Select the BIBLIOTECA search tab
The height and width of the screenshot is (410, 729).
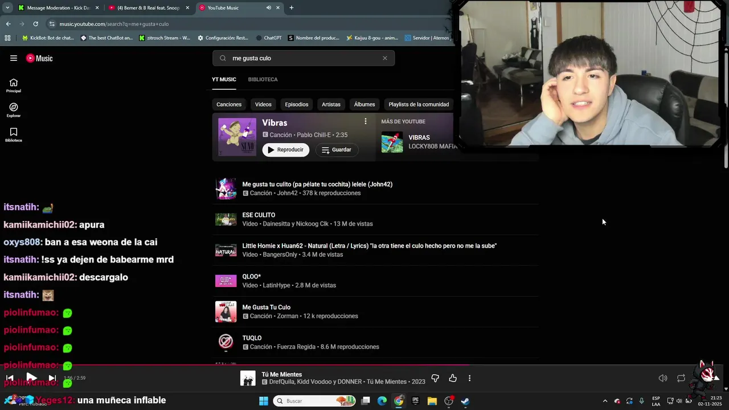point(263,80)
